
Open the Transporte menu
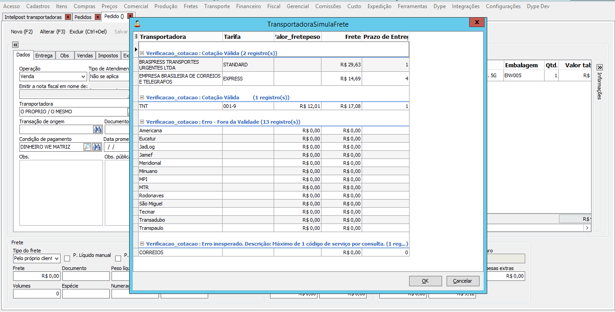tap(217, 6)
